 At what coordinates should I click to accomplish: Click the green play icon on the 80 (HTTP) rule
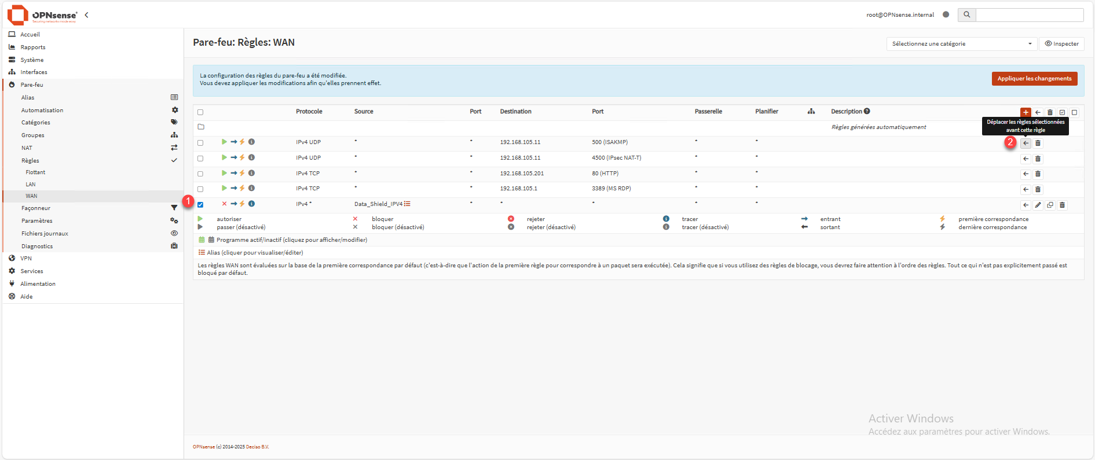coord(224,173)
